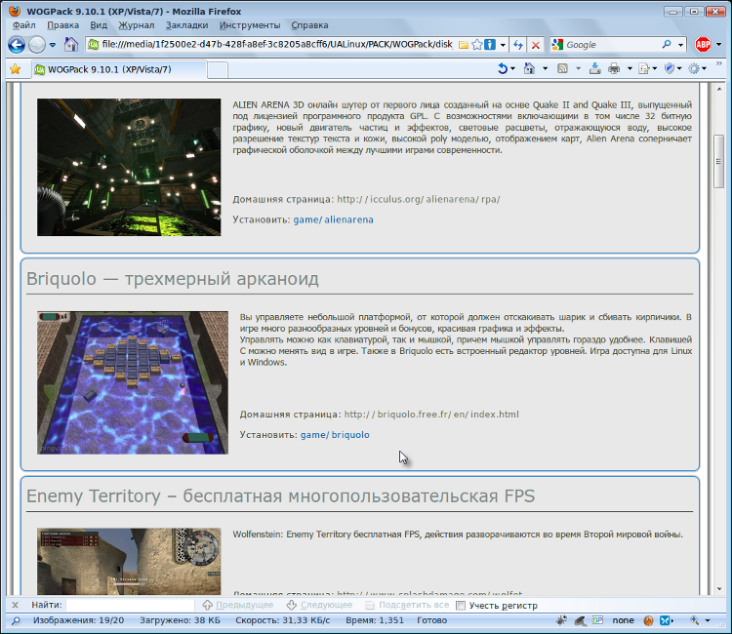Viewport: 732px width, 634px height.
Task: Click the Google search engine icon
Action: (x=557, y=45)
